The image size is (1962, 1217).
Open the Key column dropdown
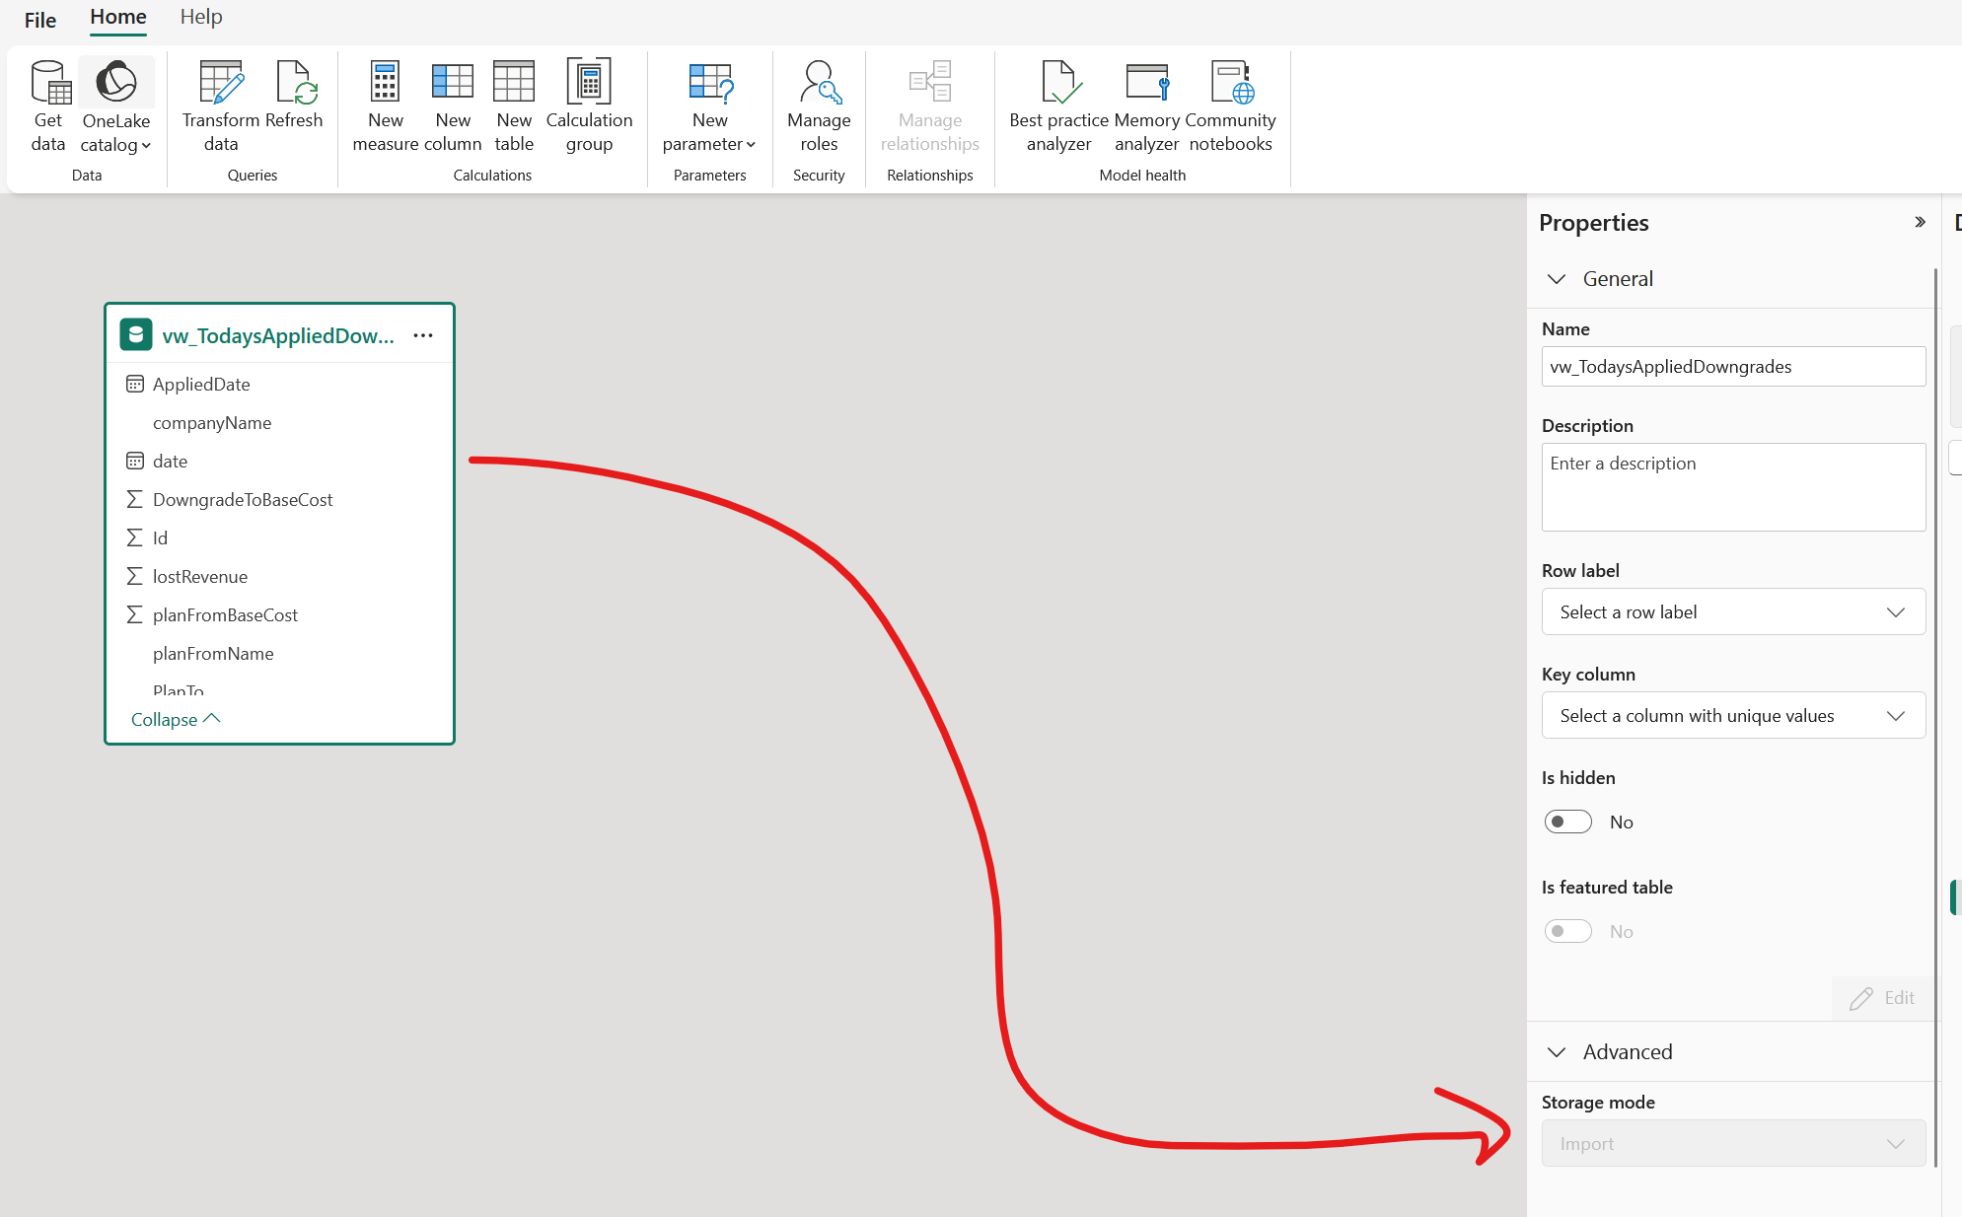(1733, 715)
